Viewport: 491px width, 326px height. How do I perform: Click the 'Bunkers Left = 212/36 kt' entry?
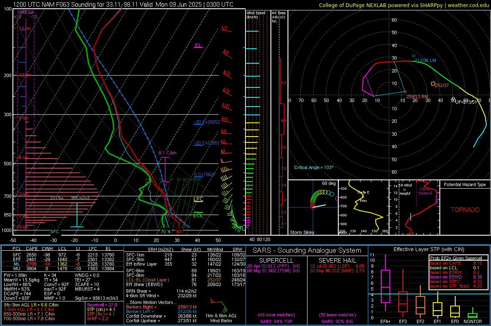click(161, 311)
